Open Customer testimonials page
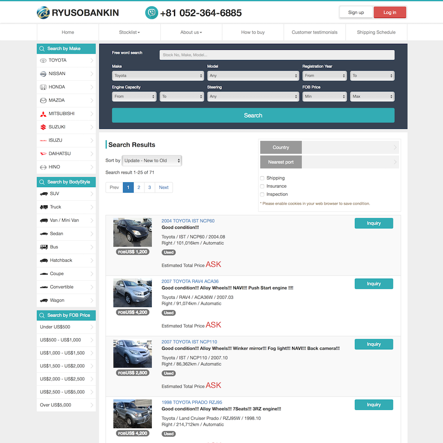The width and height of the screenshot is (443, 443). click(314, 32)
